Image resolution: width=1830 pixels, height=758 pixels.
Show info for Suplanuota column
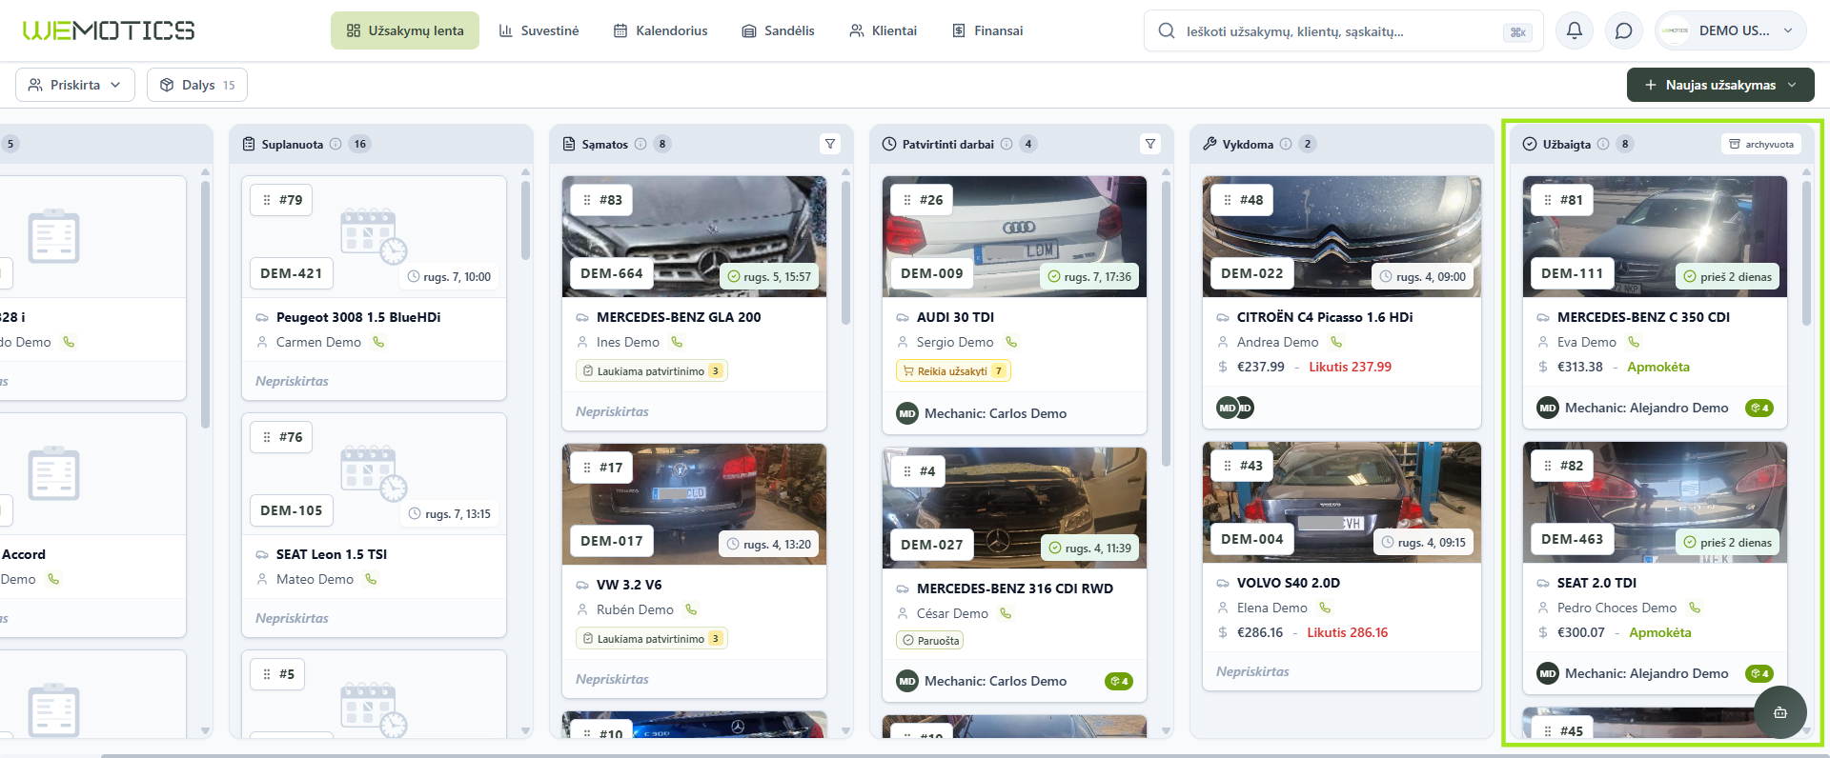click(x=335, y=144)
